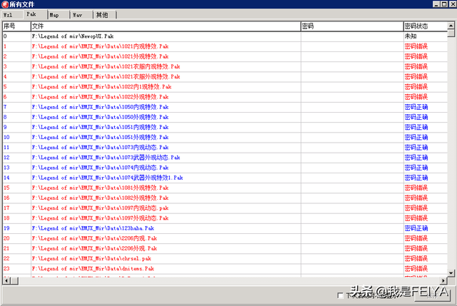The height and width of the screenshot is (306, 457).
Task: Click index number 22 in 序号 column
Action: [x=6, y=258]
